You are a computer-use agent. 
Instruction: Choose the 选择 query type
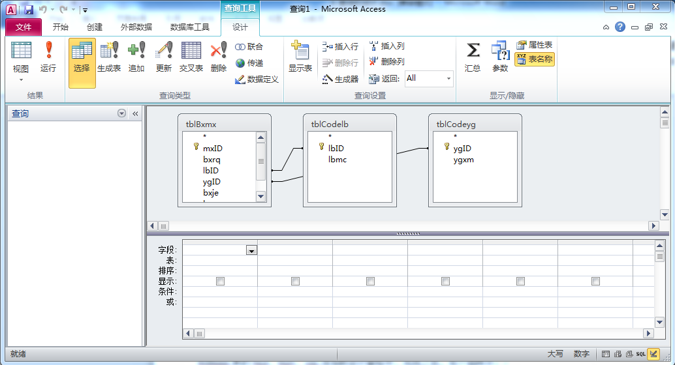tap(82, 63)
